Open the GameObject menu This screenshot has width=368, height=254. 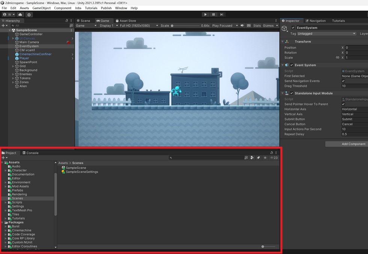click(42, 8)
